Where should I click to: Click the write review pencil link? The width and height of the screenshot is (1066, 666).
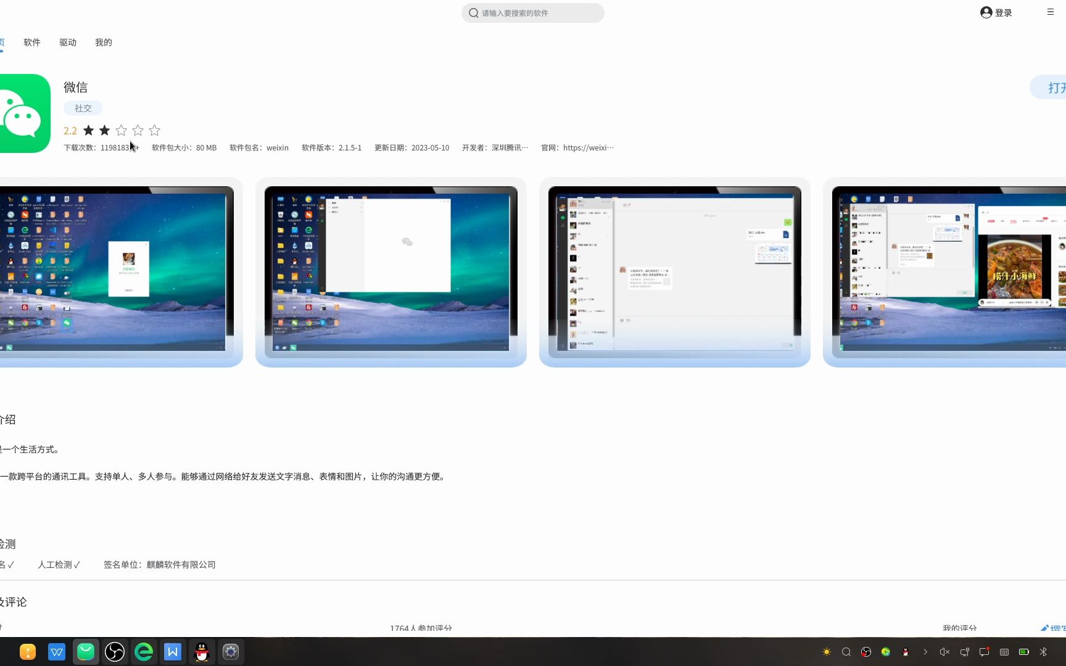1053,628
